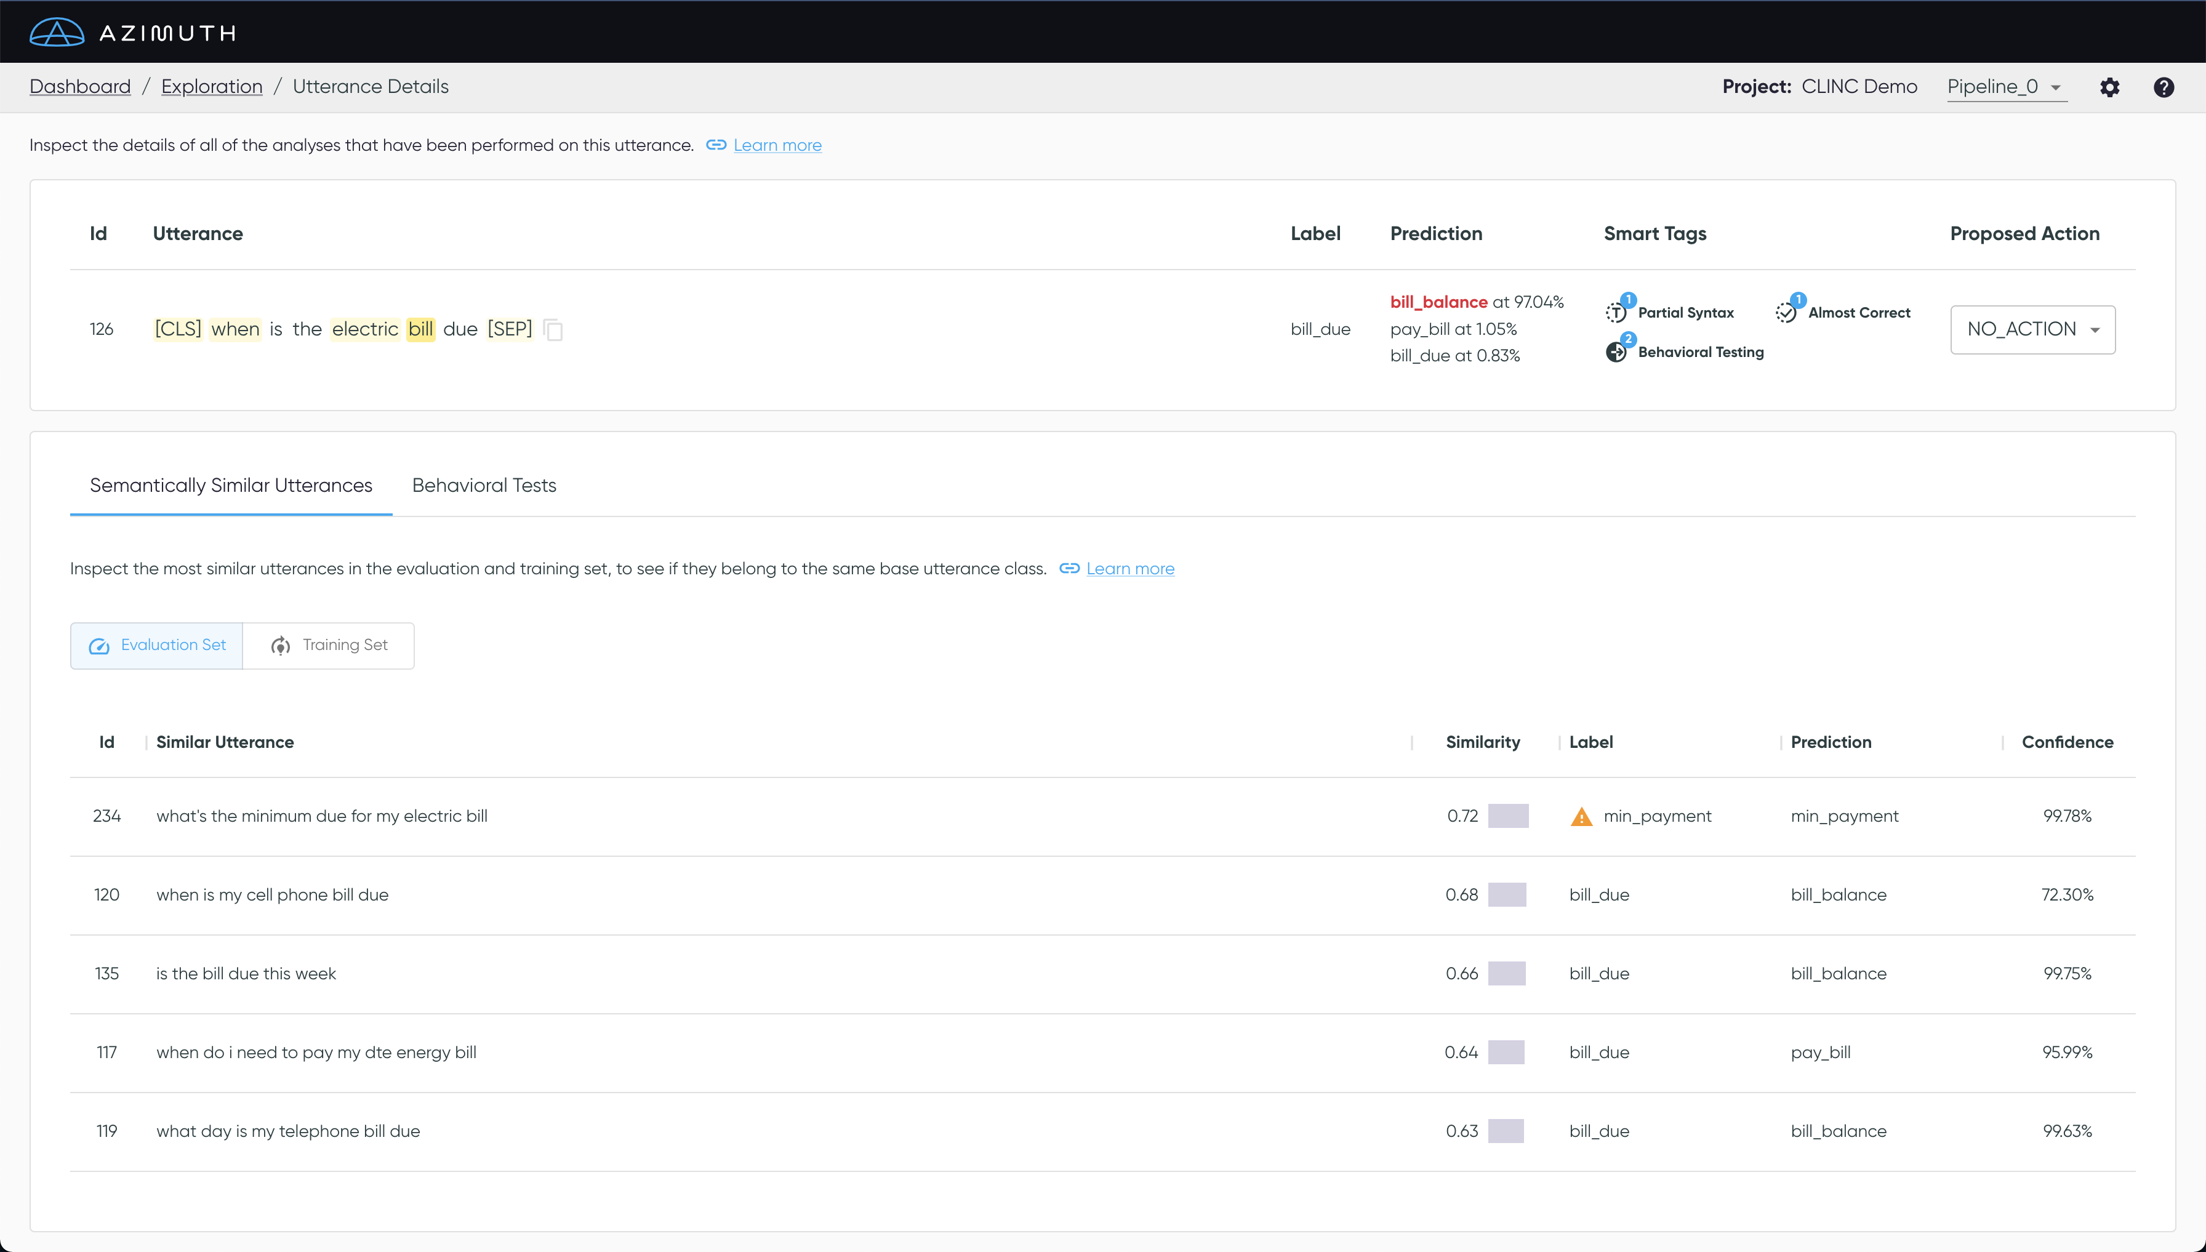The image size is (2206, 1252).
Task: Click the '[CLS]' token
Action: pos(178,329)
